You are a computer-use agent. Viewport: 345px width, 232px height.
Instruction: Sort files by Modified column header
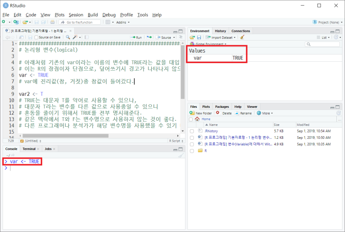pos(303,125)
